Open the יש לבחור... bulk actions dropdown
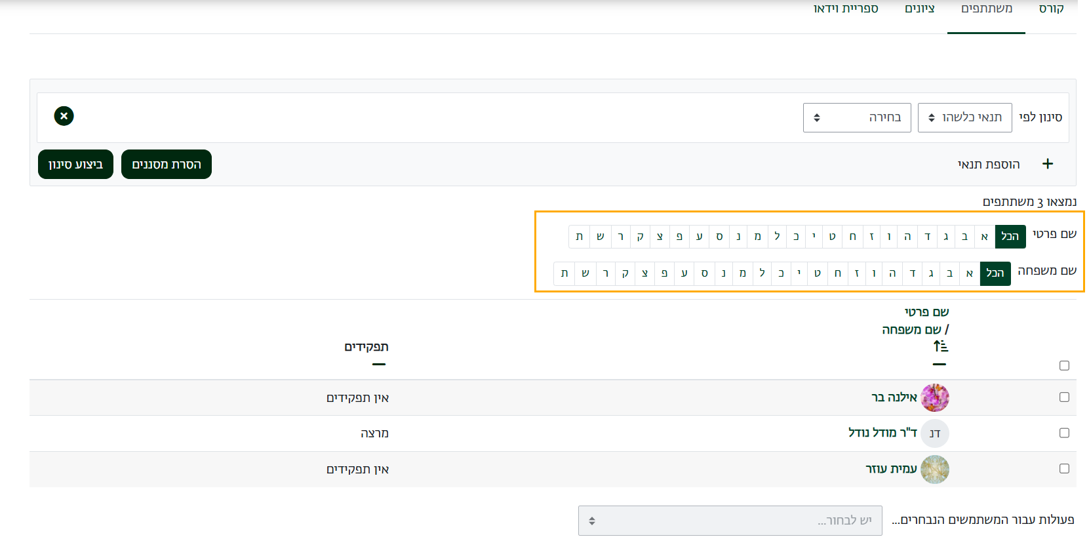This screenshot has width=1089, height=539. [x=730, y=521]
